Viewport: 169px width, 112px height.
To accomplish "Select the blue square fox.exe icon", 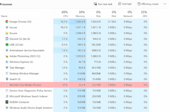I will [7, 27].
